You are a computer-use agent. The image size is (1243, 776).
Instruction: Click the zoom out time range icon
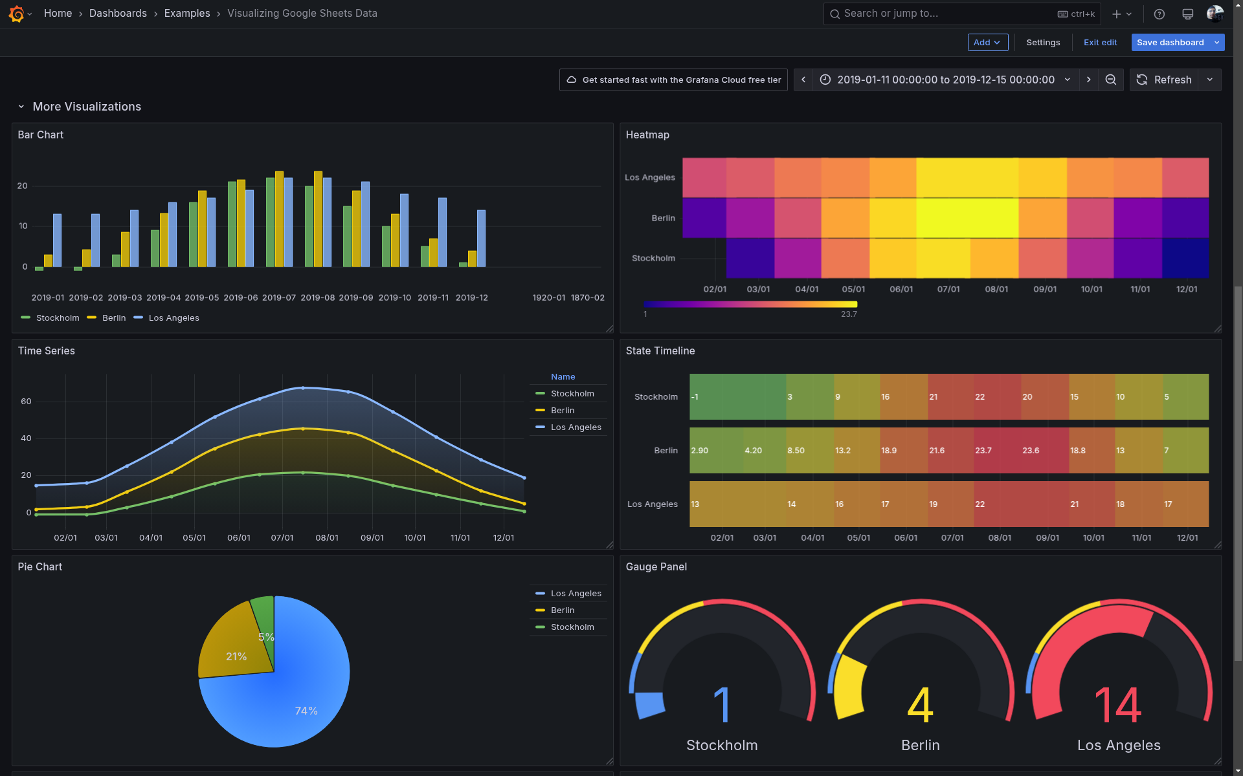(1111, 80)
